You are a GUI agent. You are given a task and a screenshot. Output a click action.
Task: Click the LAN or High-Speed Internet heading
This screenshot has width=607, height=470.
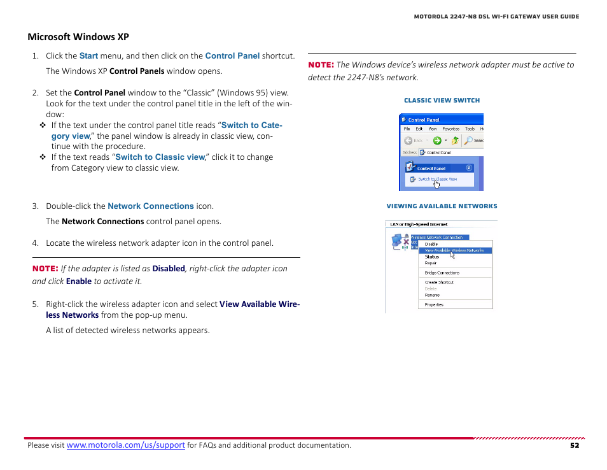click(419, 224)
